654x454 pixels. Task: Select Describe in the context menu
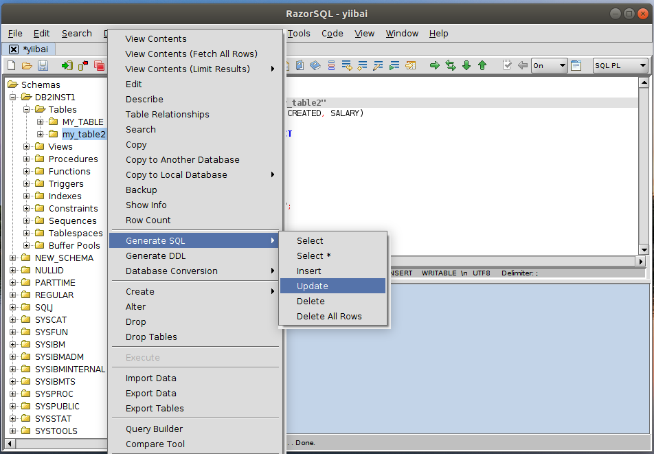click(195, 99)
